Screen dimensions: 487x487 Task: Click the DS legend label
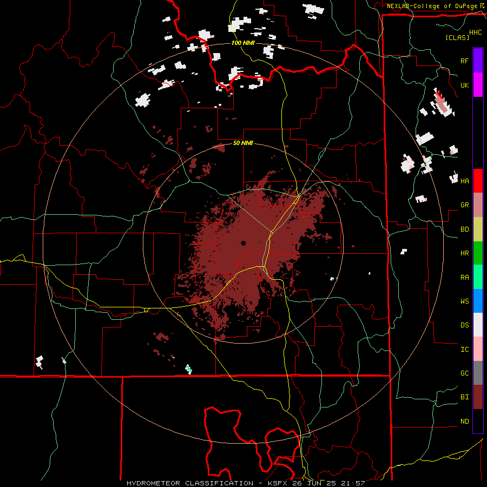click(464, 325)
